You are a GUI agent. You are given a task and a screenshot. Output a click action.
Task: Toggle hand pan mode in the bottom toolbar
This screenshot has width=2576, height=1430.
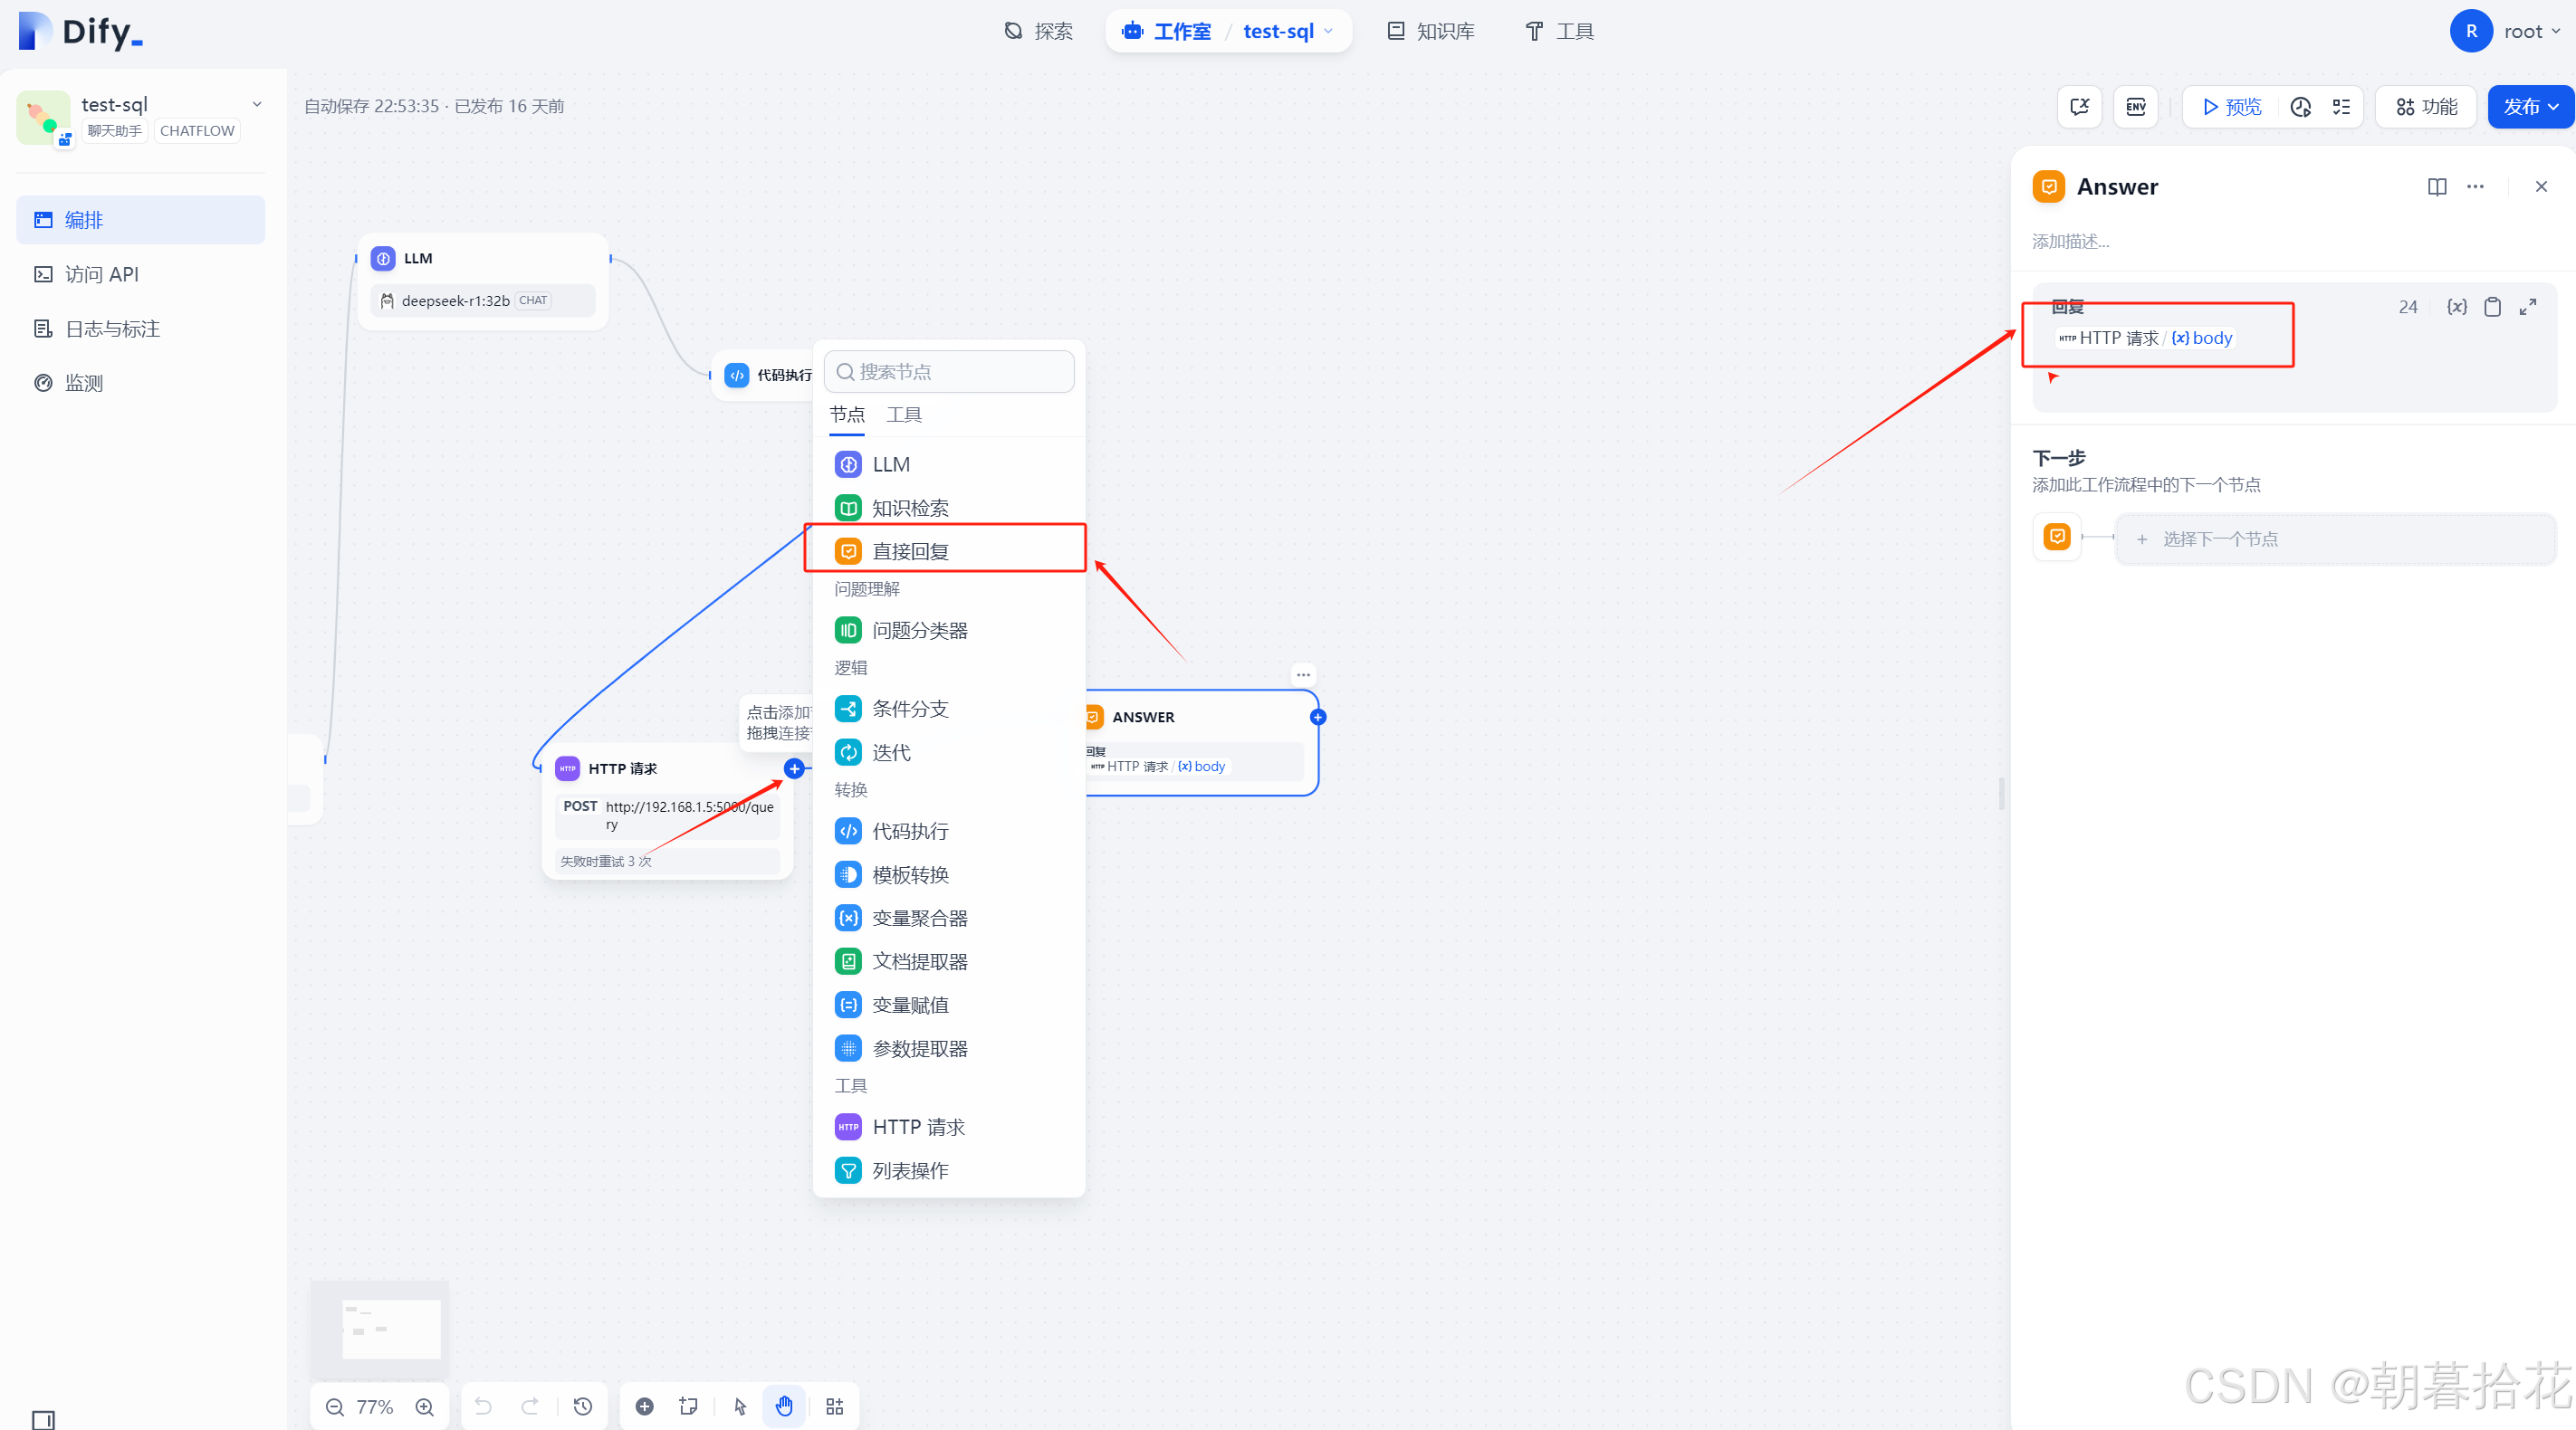(x=784, y=1406)
